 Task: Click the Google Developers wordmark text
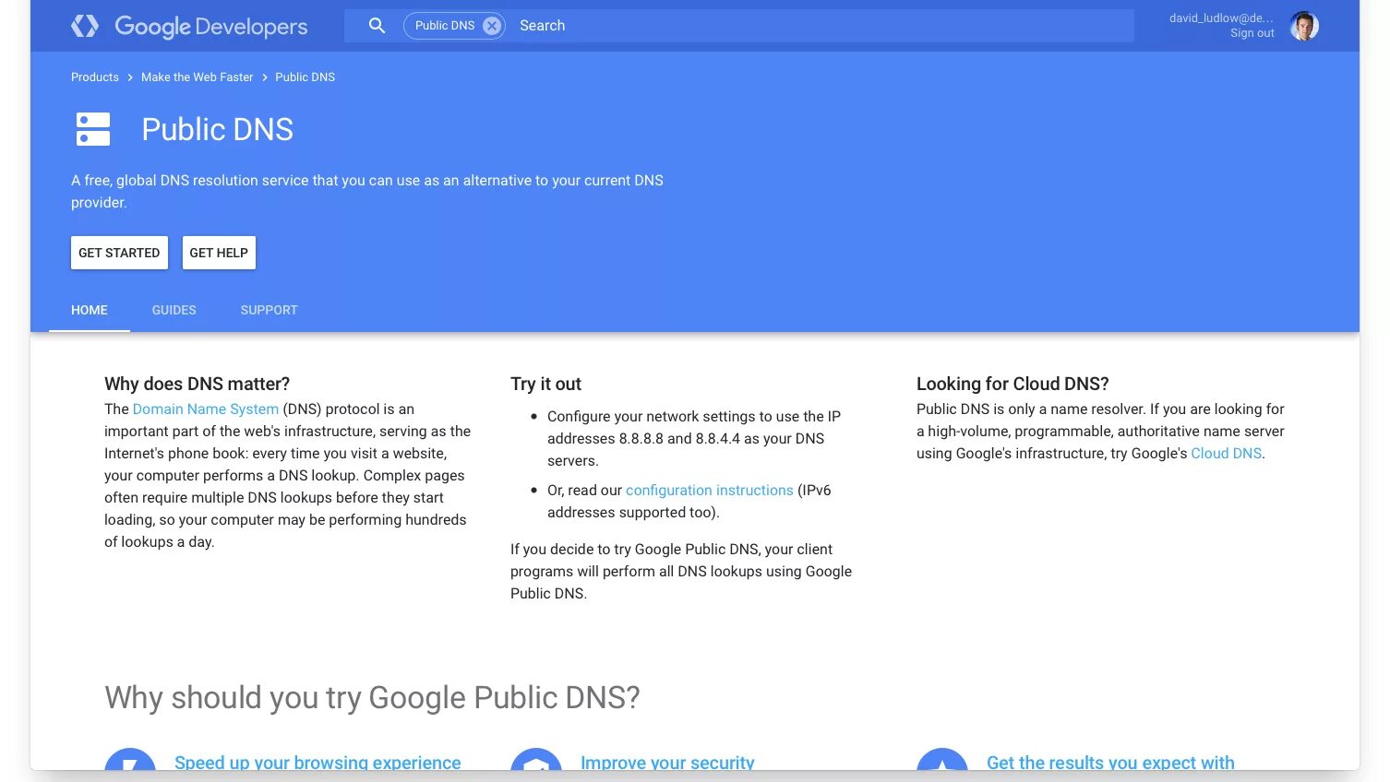[211, 27]
